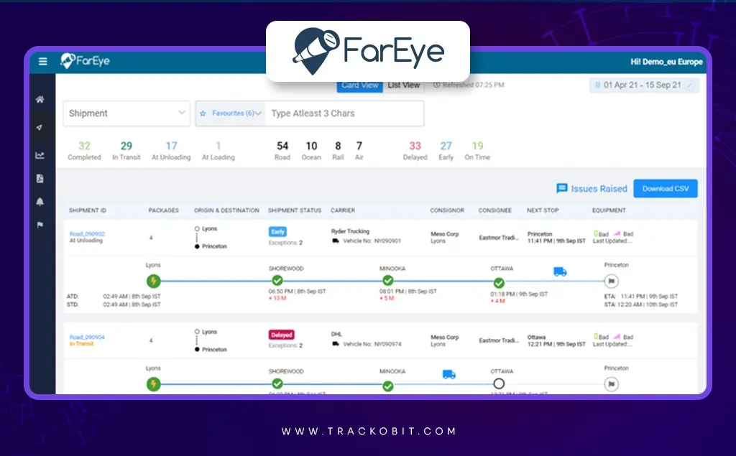Click the SHOREWOOD checkpoint on the shipment timeline

click(x=277, y=282)
